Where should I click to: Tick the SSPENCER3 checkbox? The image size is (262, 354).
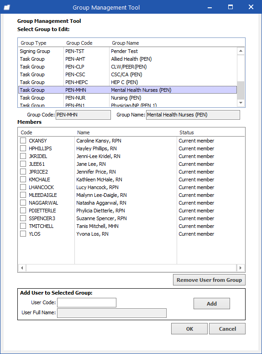tap(23, 218)
